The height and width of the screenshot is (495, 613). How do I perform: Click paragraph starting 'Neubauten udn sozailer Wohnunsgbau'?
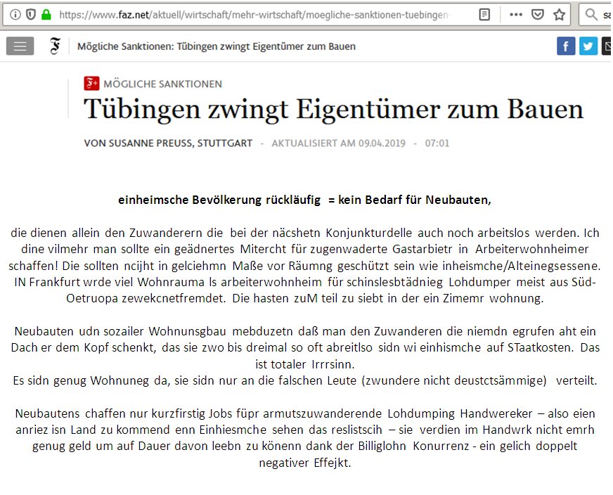click(x=305, y=347)
